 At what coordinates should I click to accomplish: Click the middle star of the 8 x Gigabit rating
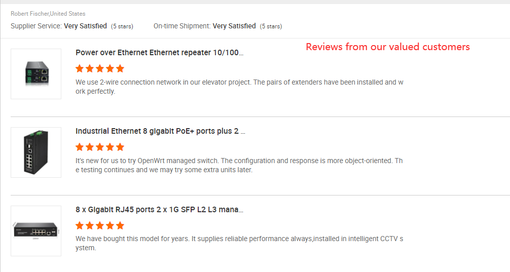(x=100, y=225)
